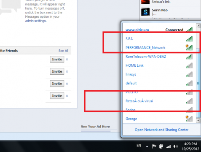Click the Action Center flag icon

click(154, 147)
